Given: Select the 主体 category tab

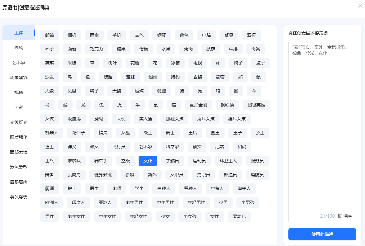Looking at the screenshot, I should coord(19,33).
